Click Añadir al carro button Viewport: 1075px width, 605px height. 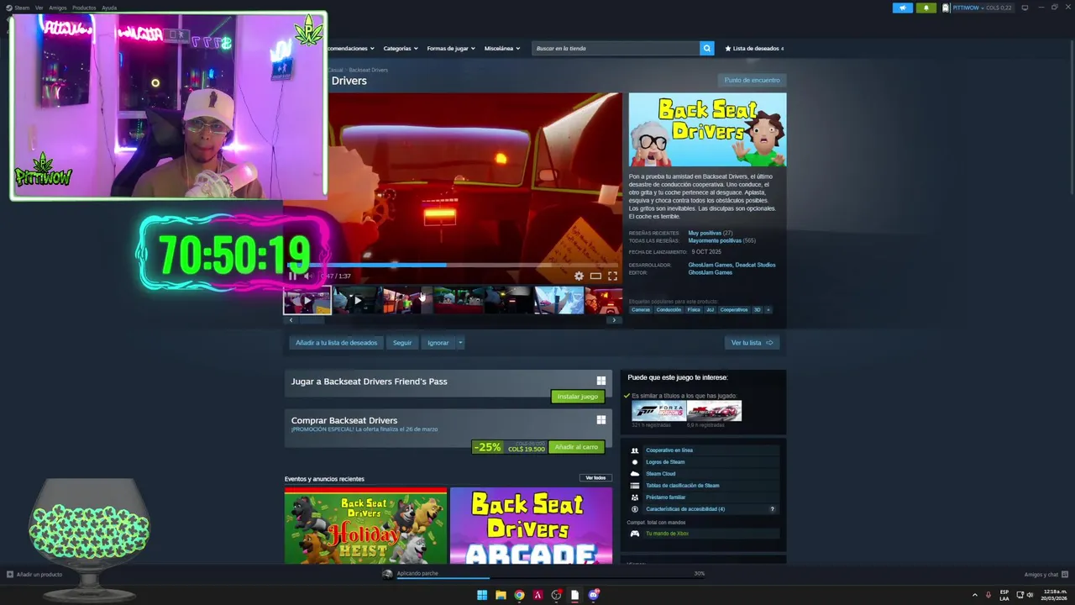(x=576, y=447)
